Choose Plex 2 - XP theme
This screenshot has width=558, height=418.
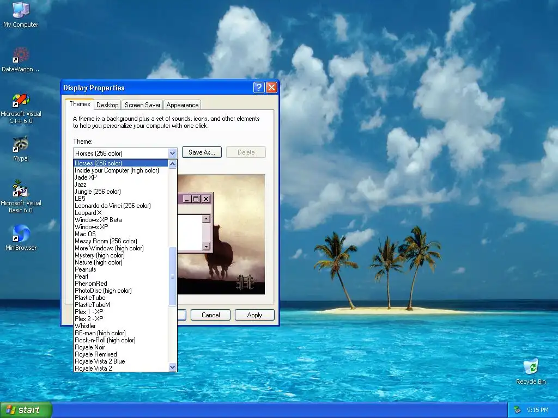click(x=120, y=319)
